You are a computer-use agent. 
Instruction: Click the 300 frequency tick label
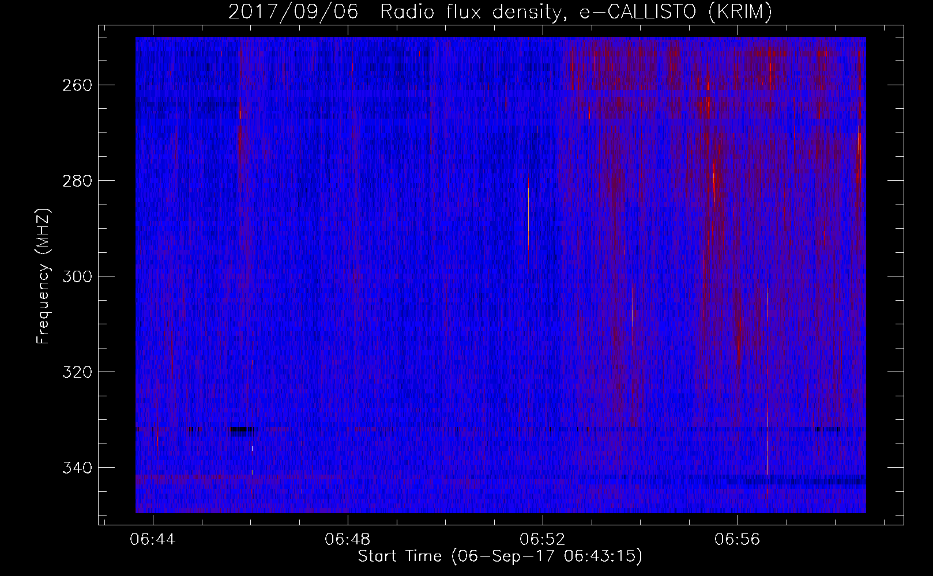[77, 276]
